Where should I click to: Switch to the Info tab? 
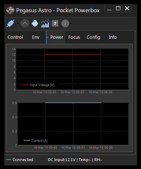[113, 37]
